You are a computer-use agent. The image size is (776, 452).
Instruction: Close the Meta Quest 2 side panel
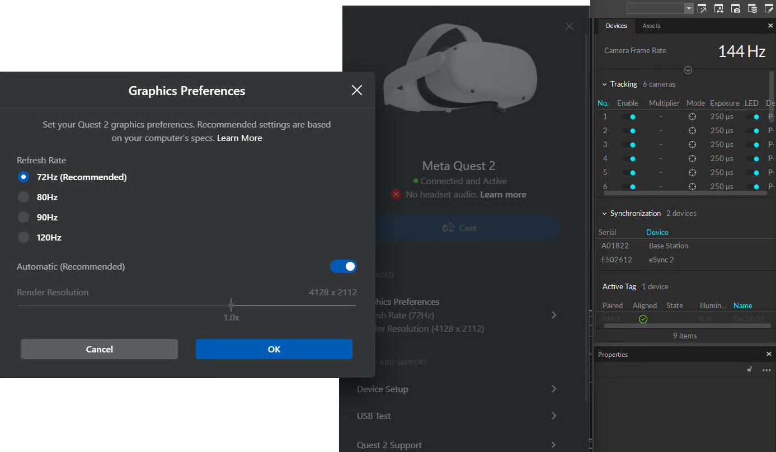tap(569, 26)
